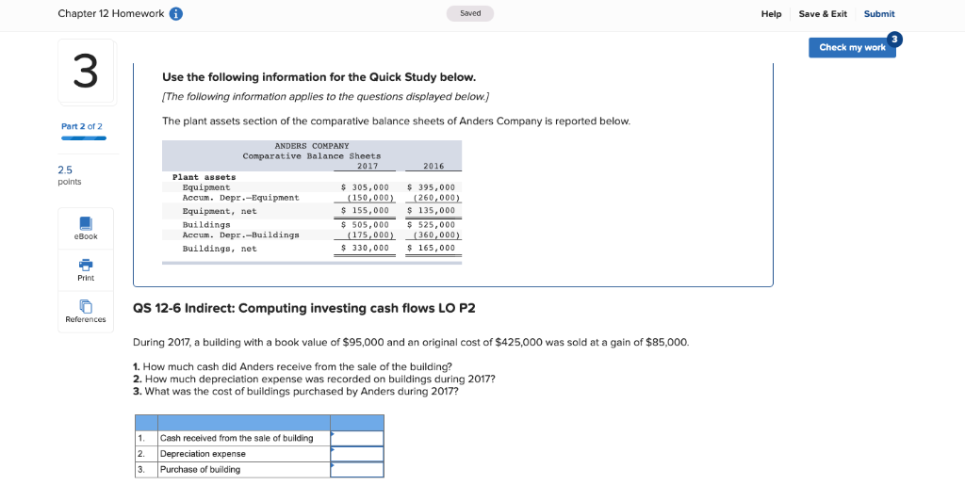Click the '2.5 points' label
Image resolution: width=965 pixels, height=501 pixels.
click(69, 175)
